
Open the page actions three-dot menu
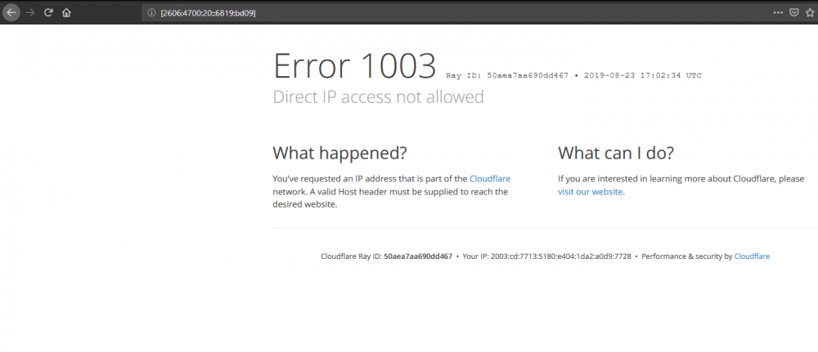point(778,13)
